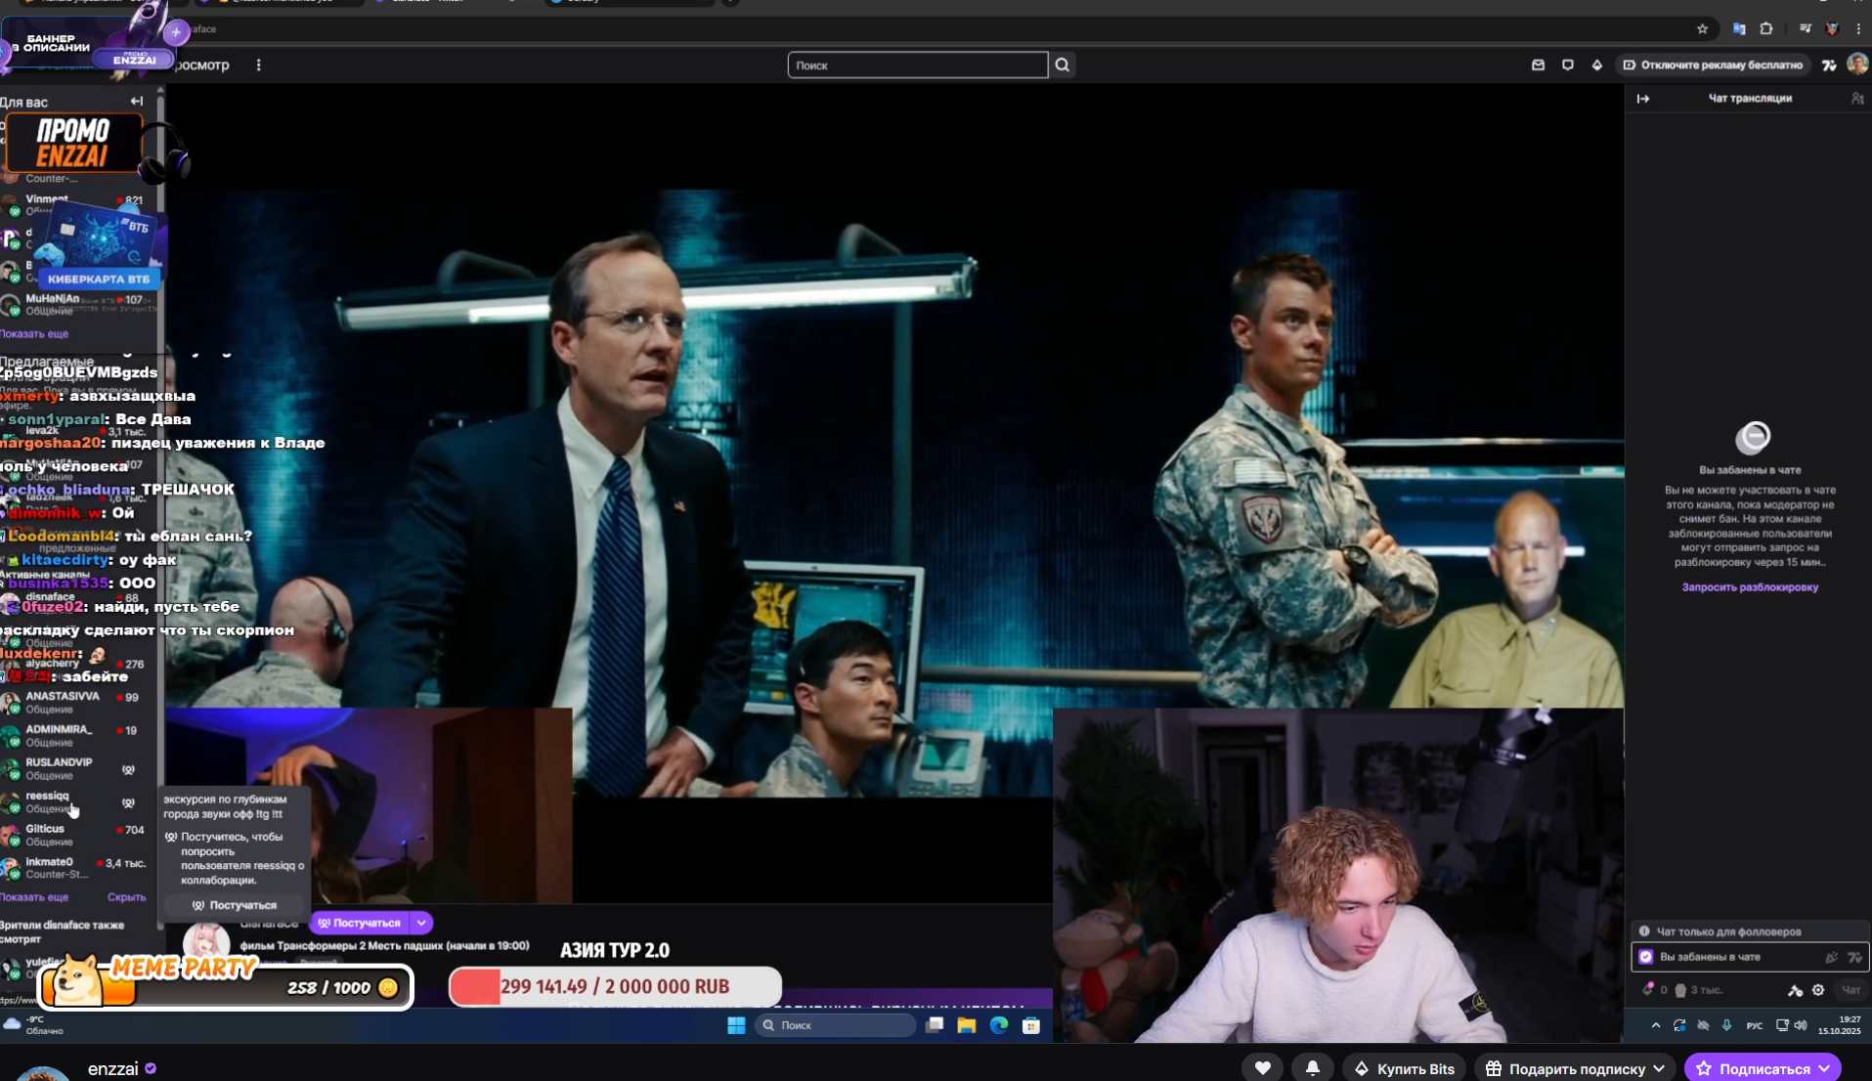Open the inkmate0 channel in the sidebar

tap(75, 868)
